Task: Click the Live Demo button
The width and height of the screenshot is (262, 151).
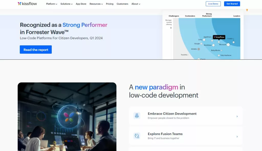Action: click(x=213, y=4)
